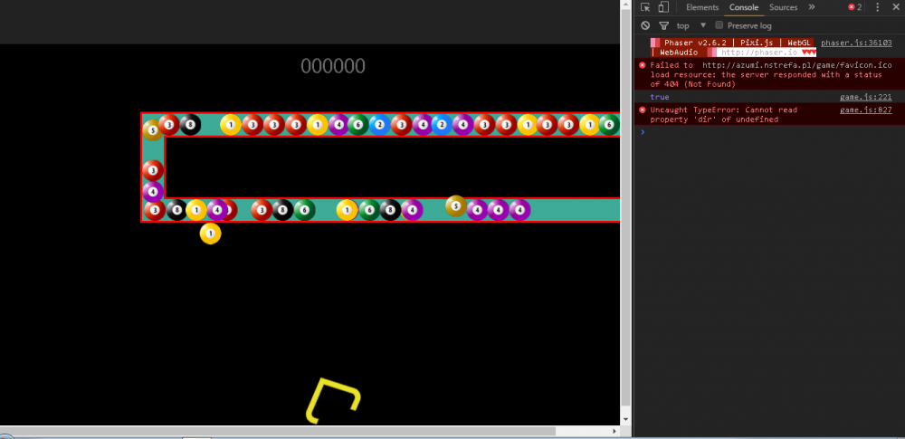
Task: Open the game.js:221 source link
Action: 866,97
